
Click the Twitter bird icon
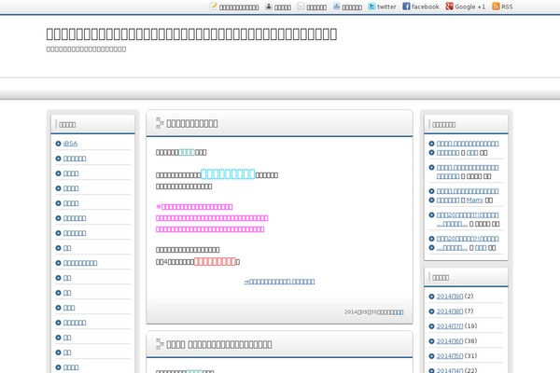pyautogui.click(x=371, y=7)
